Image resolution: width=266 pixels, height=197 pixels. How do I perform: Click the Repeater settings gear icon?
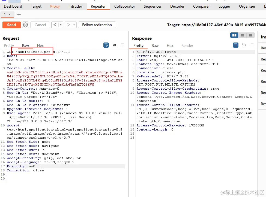[25, 25]
